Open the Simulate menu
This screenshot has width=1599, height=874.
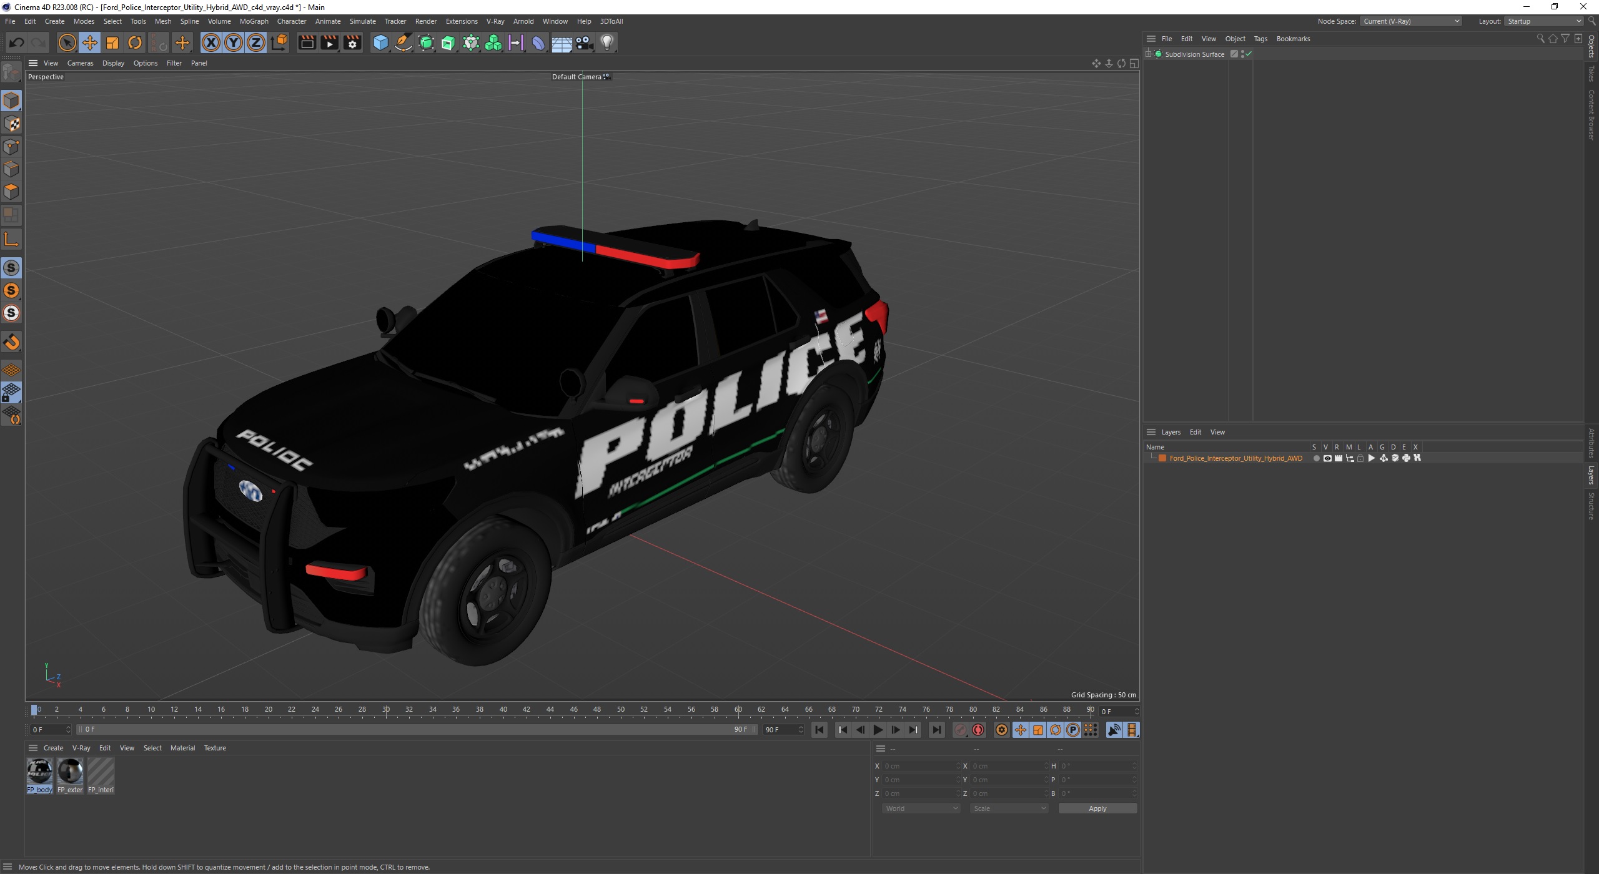[362, 21]
